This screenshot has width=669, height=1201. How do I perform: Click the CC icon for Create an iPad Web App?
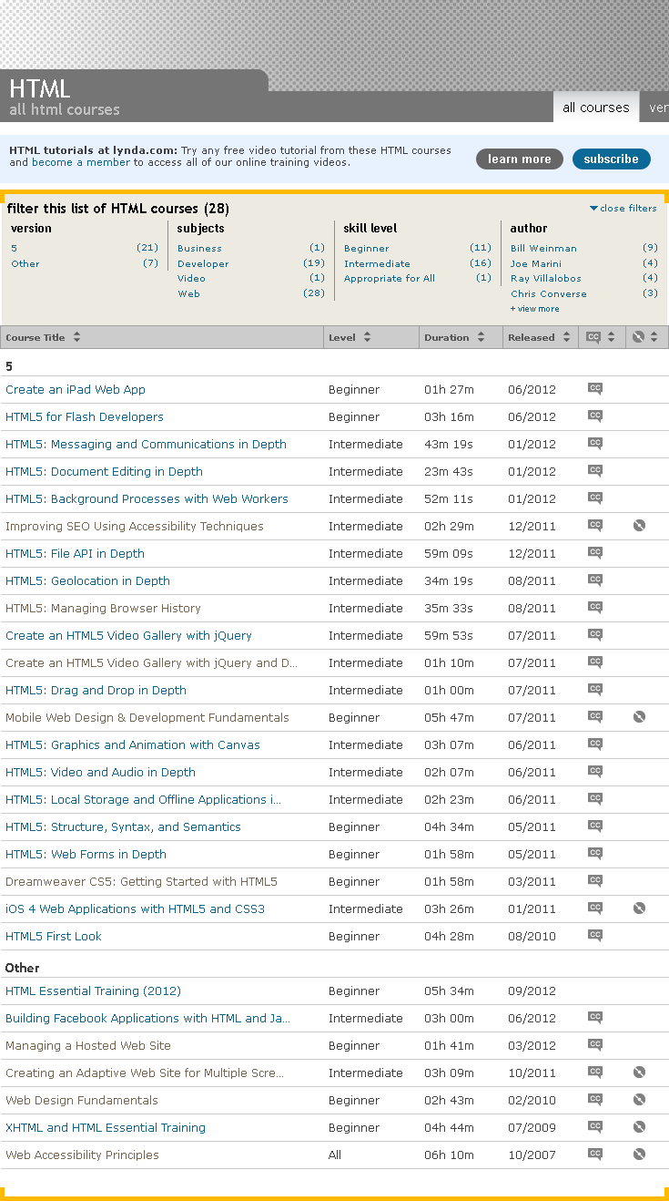(x=595, y=389)
